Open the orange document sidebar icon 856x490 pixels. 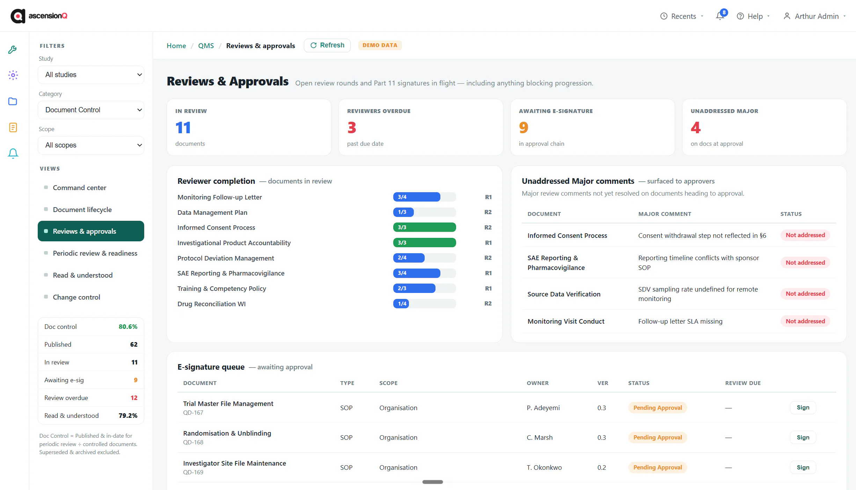[13, 127]
